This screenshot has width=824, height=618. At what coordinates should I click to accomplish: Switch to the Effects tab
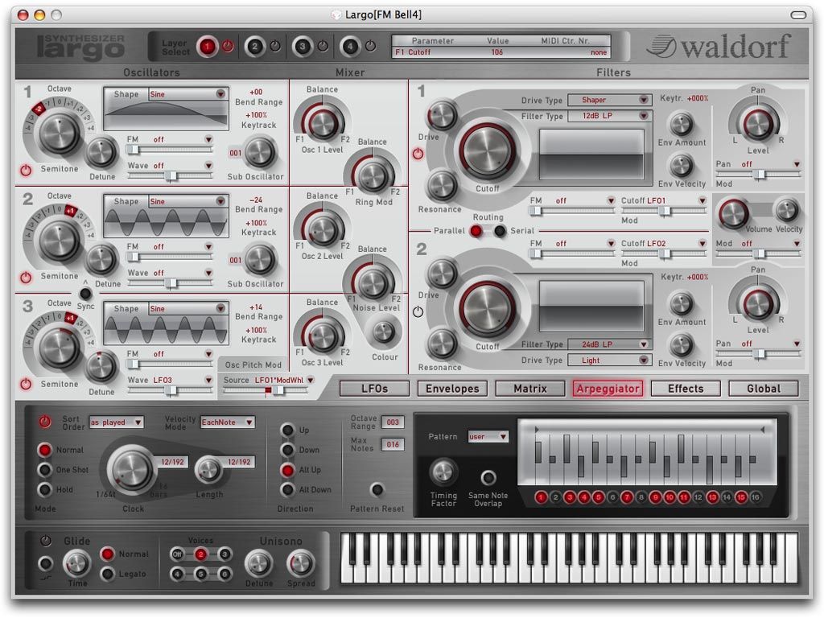coord(686,389)
